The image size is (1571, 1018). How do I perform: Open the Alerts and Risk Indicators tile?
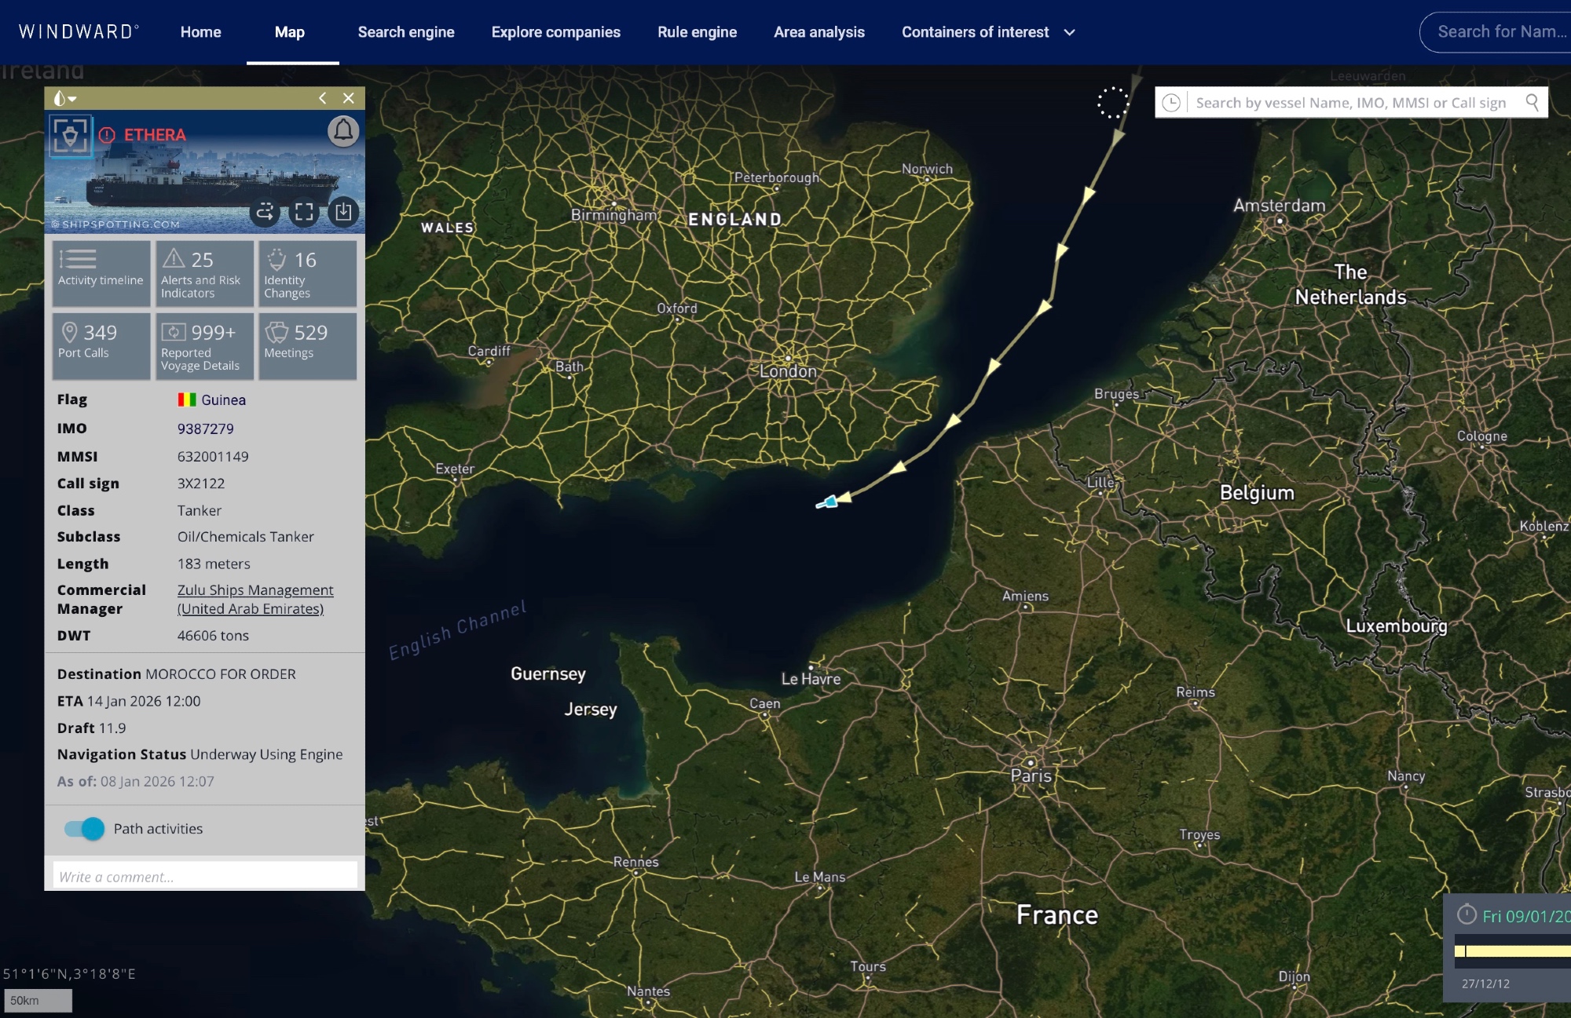203,272
